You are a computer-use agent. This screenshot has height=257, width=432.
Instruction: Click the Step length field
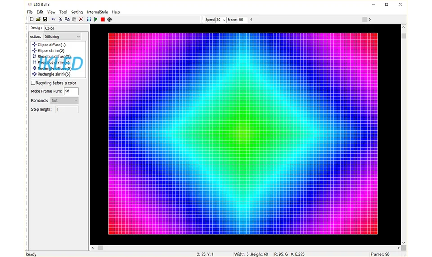[x=67, y=109]
